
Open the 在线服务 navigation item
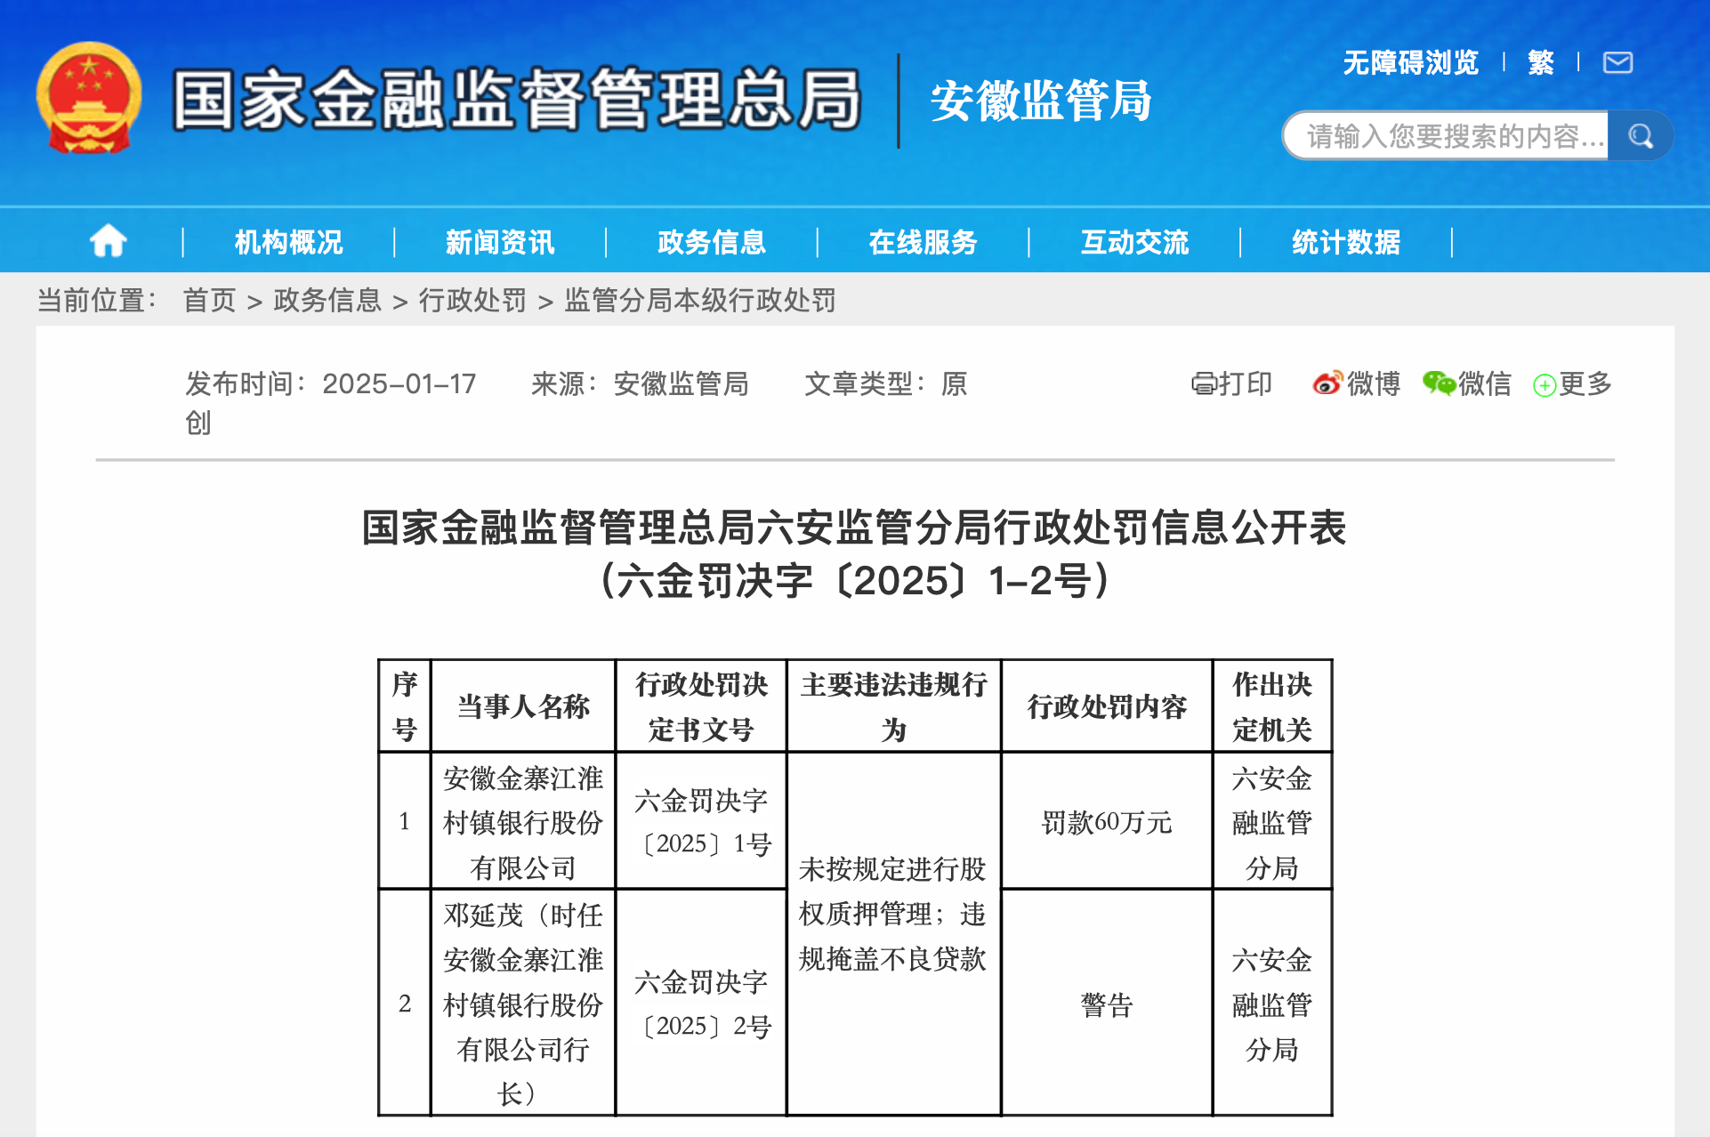tap(923, 242)
